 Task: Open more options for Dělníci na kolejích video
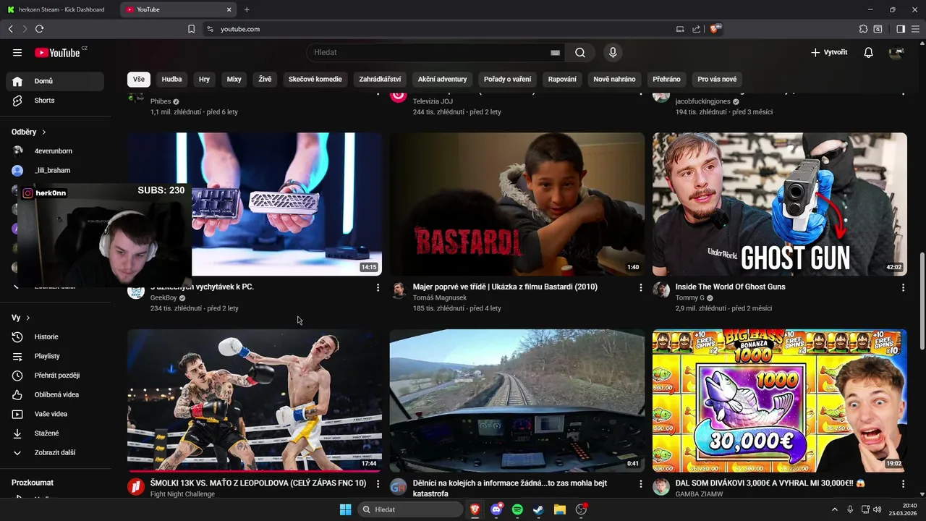click(640, 483)
